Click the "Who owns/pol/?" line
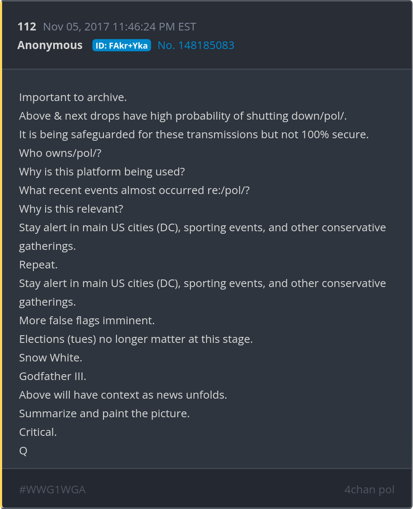The height and width of the screenshot is (509, 413). pos(60,153)
